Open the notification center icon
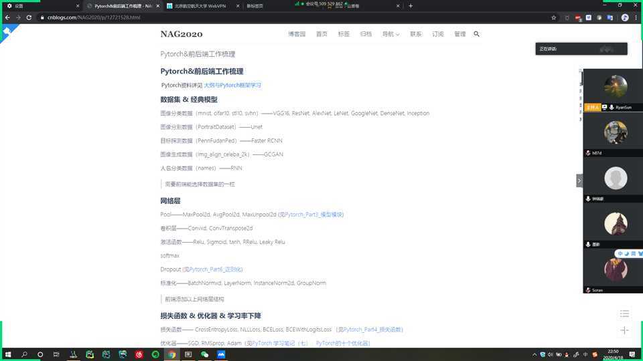 632,354
